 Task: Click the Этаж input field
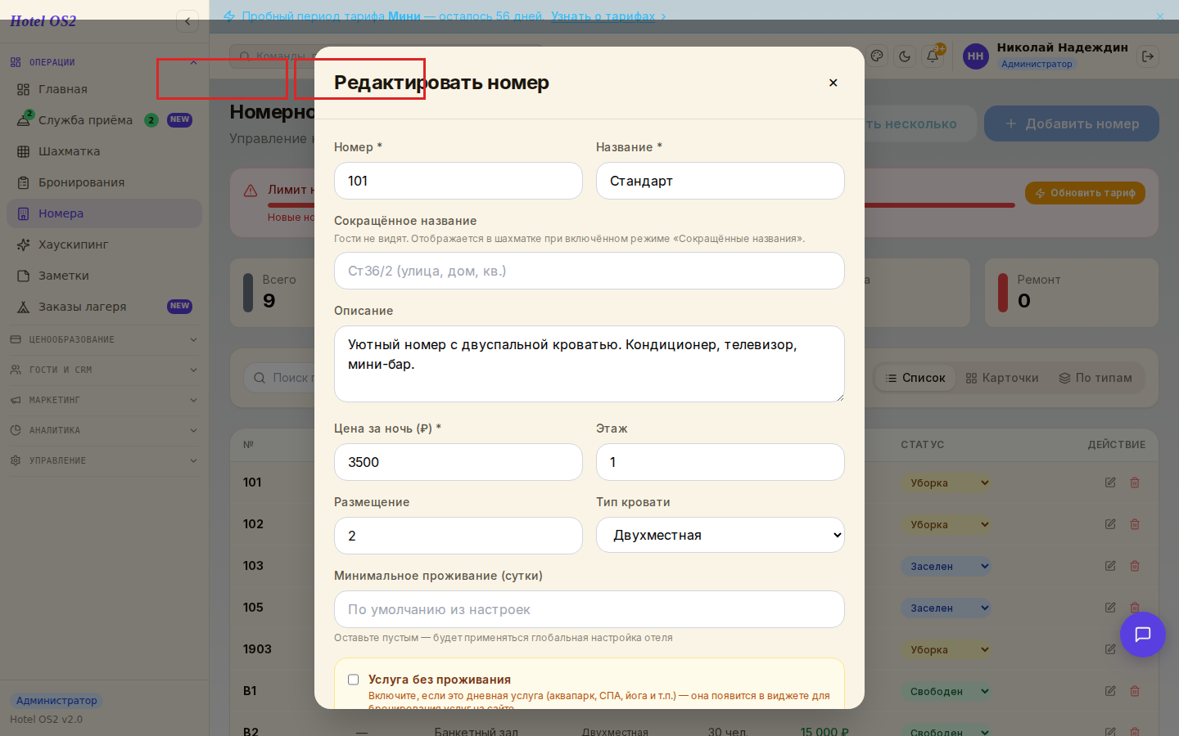720,462
